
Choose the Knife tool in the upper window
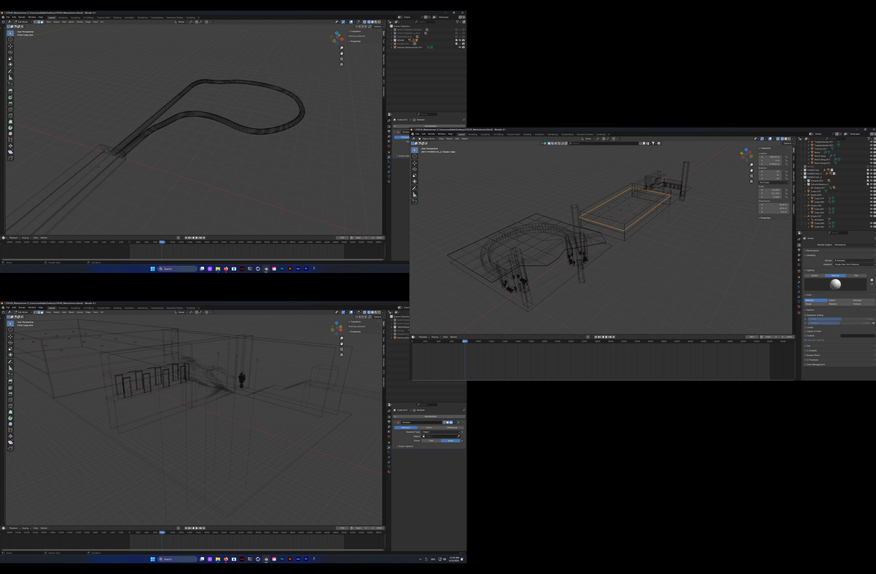pos(10,116)
